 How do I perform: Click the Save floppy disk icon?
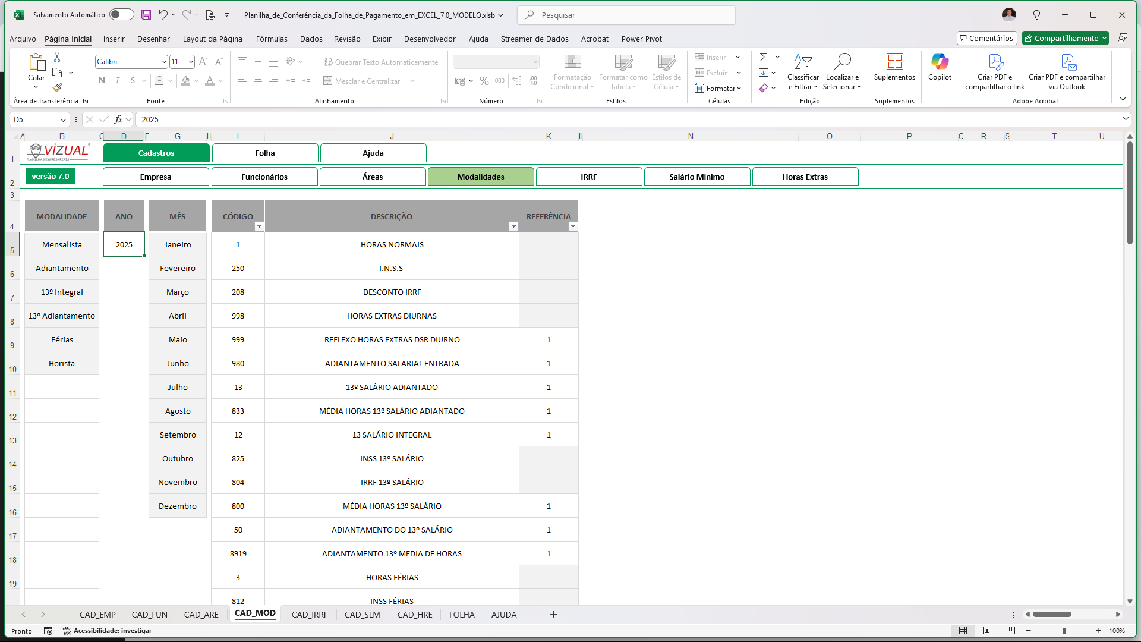click(x=146, y=15)
